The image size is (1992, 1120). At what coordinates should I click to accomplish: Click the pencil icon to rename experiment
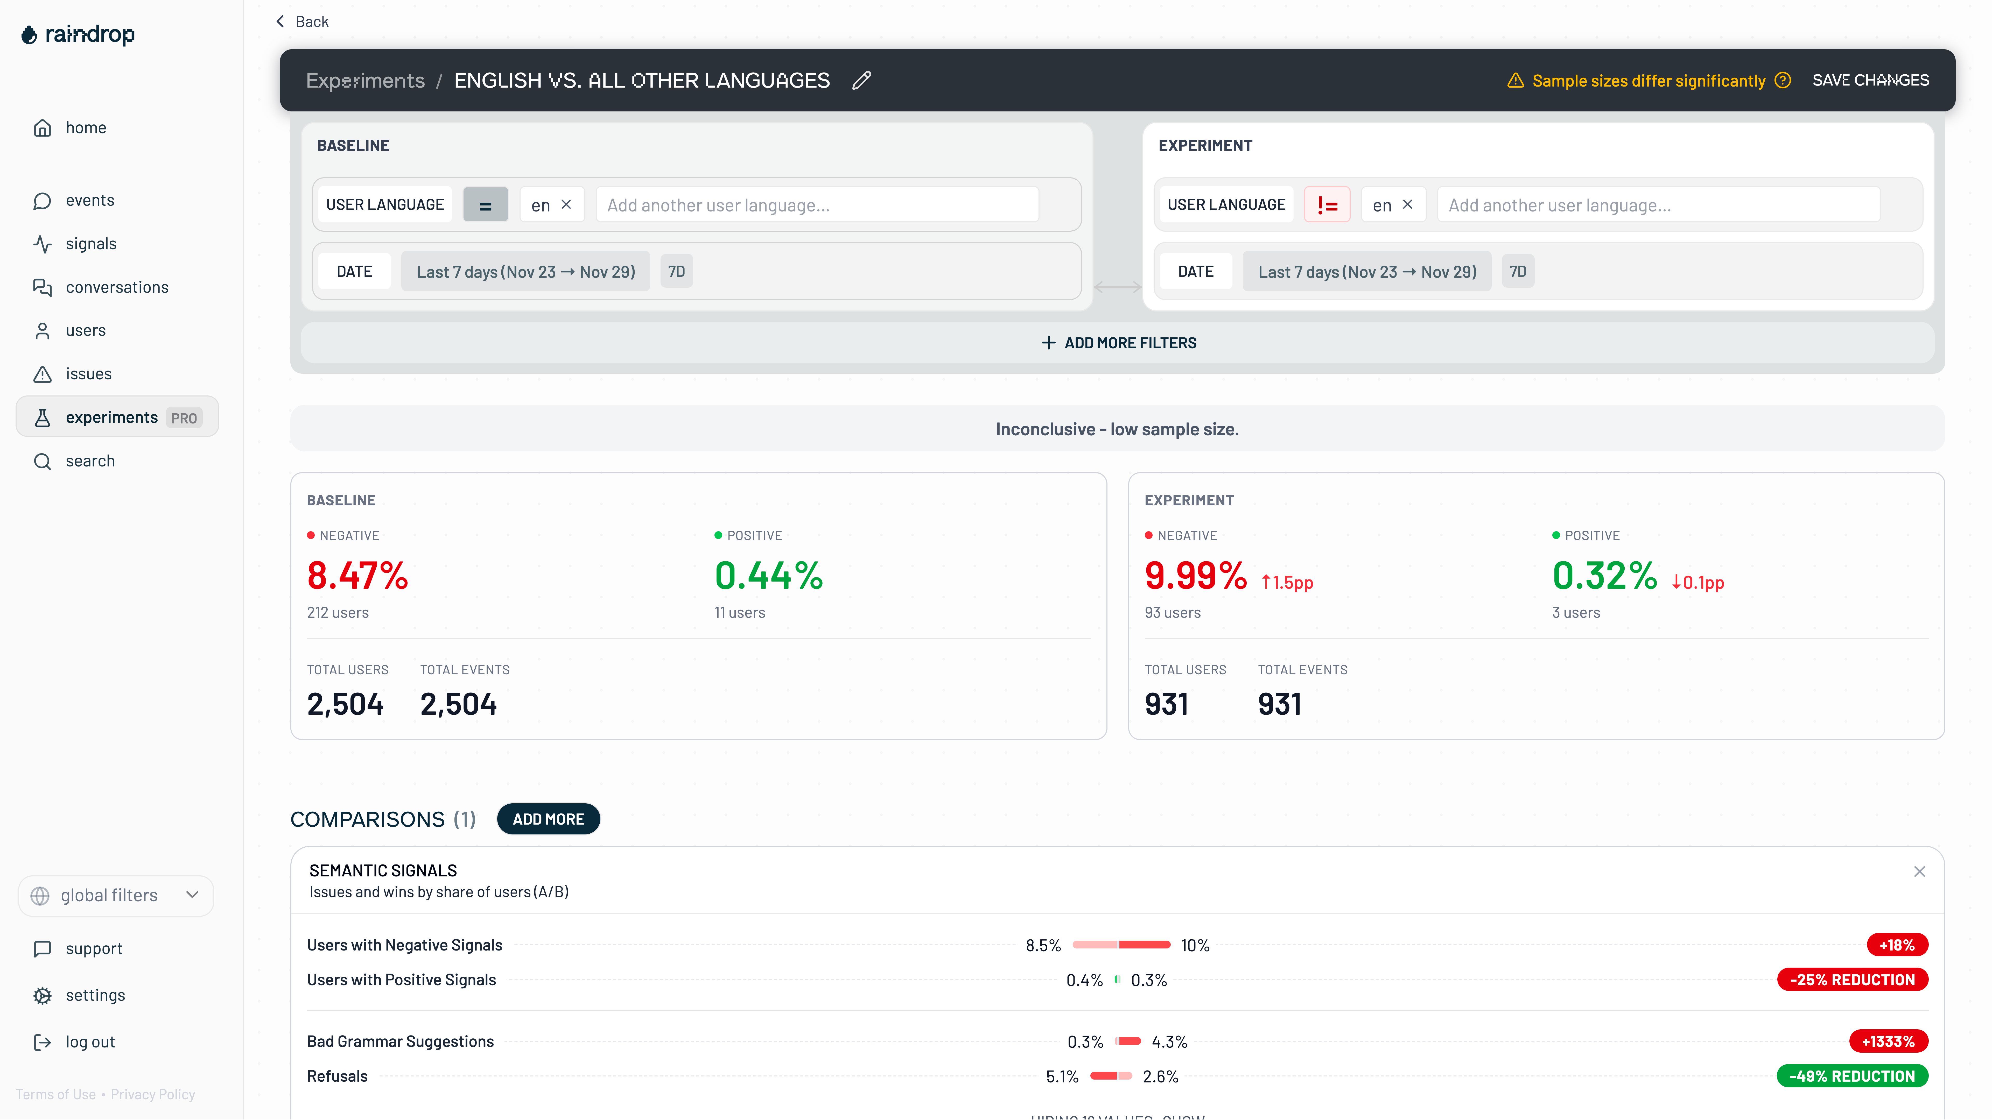861,80
